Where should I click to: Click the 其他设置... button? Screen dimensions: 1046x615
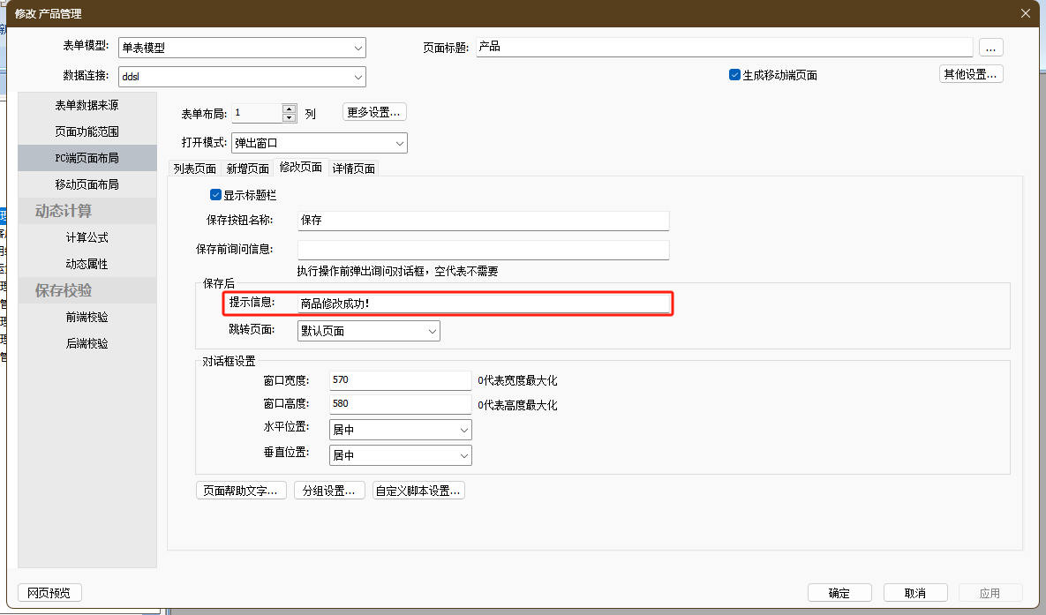[970, 74]
